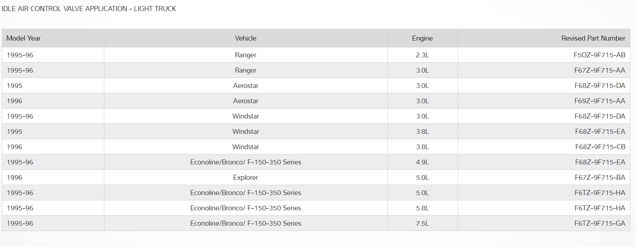Select part number F6TZ-9F715-GA
Screen dimensions: 636x247
(x=600, y=223)
